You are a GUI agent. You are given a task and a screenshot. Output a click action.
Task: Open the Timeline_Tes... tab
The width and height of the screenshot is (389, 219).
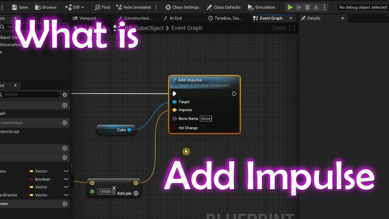pos(225,18)
